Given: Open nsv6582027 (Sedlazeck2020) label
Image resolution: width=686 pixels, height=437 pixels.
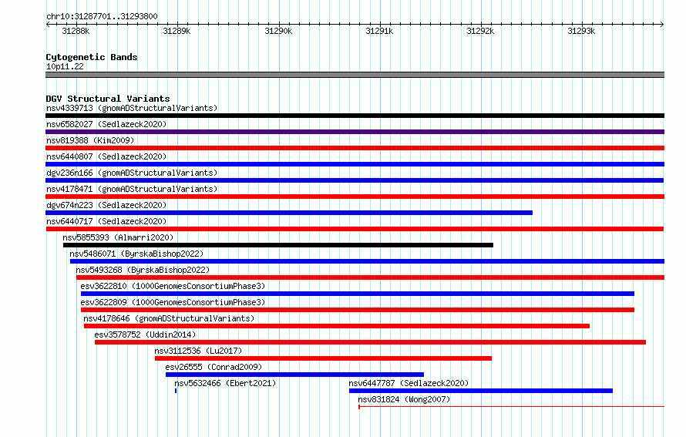Looking at the screenshot, I should (106, 124).
